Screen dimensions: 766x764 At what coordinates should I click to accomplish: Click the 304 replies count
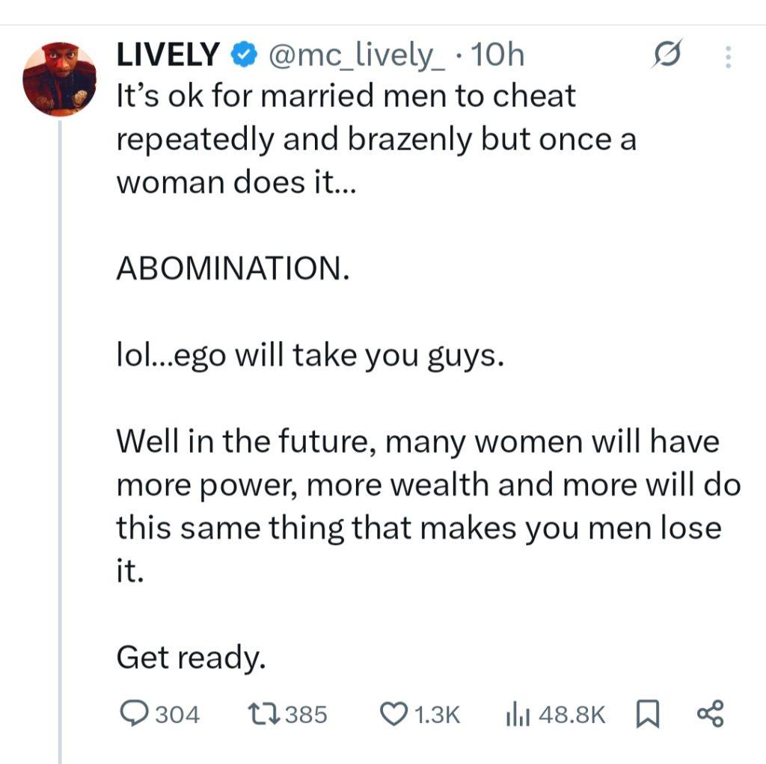pos(178,714)
